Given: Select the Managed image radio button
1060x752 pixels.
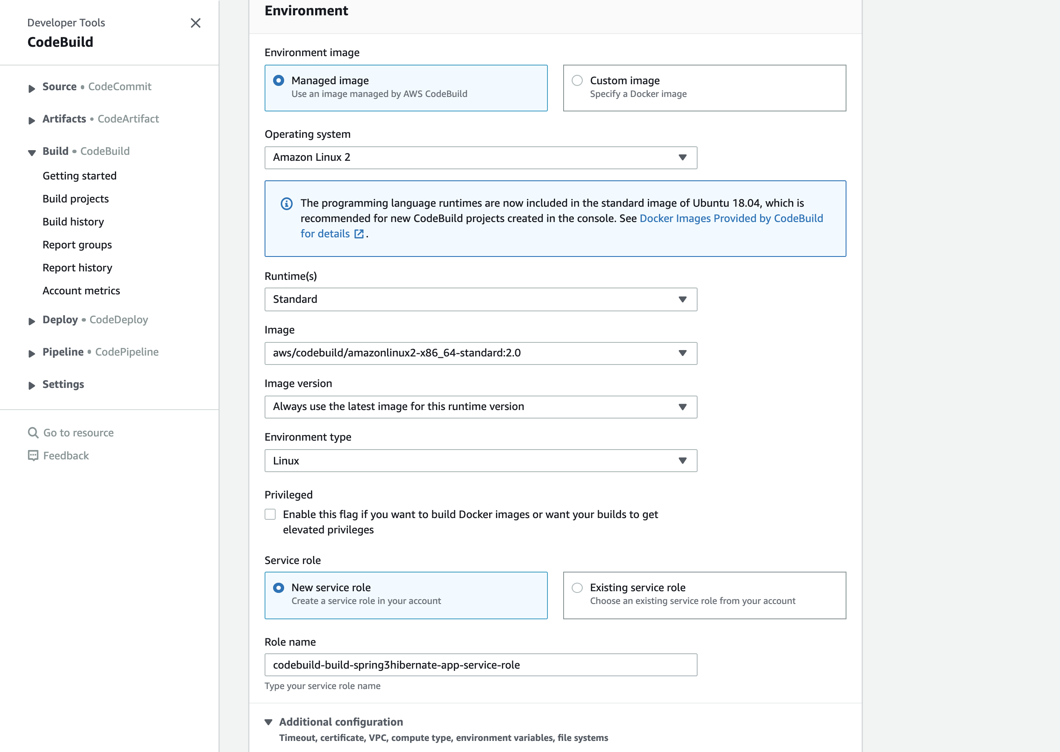Looking at the screenshot, I should pyautogui.click(x=279, y=80).
